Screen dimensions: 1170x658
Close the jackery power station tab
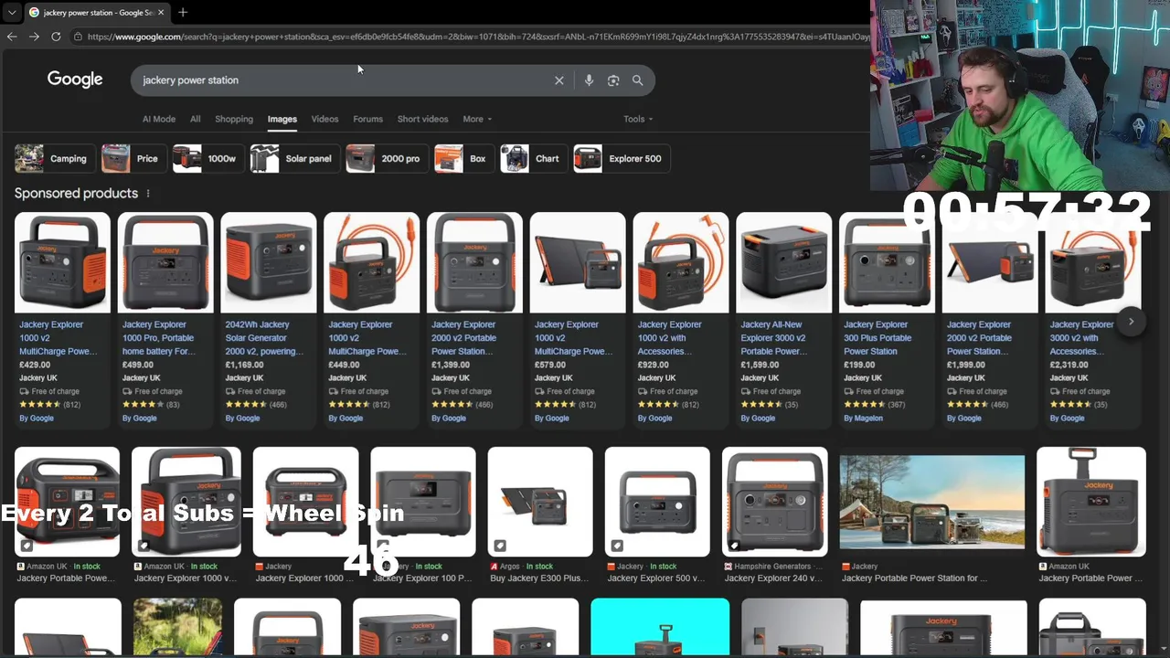pyautogui.click(x=161, y=12)
